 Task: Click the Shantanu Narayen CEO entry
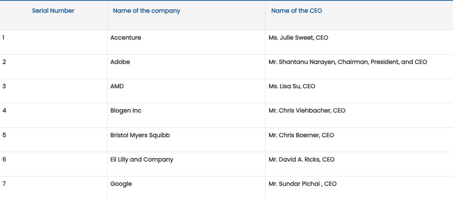click(x=348, y=62)
